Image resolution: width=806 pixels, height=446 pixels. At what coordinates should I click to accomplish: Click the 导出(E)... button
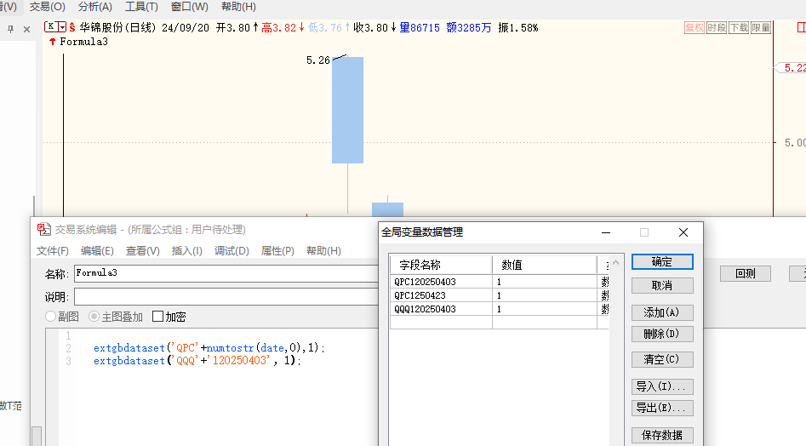click(x=662, y=408)
